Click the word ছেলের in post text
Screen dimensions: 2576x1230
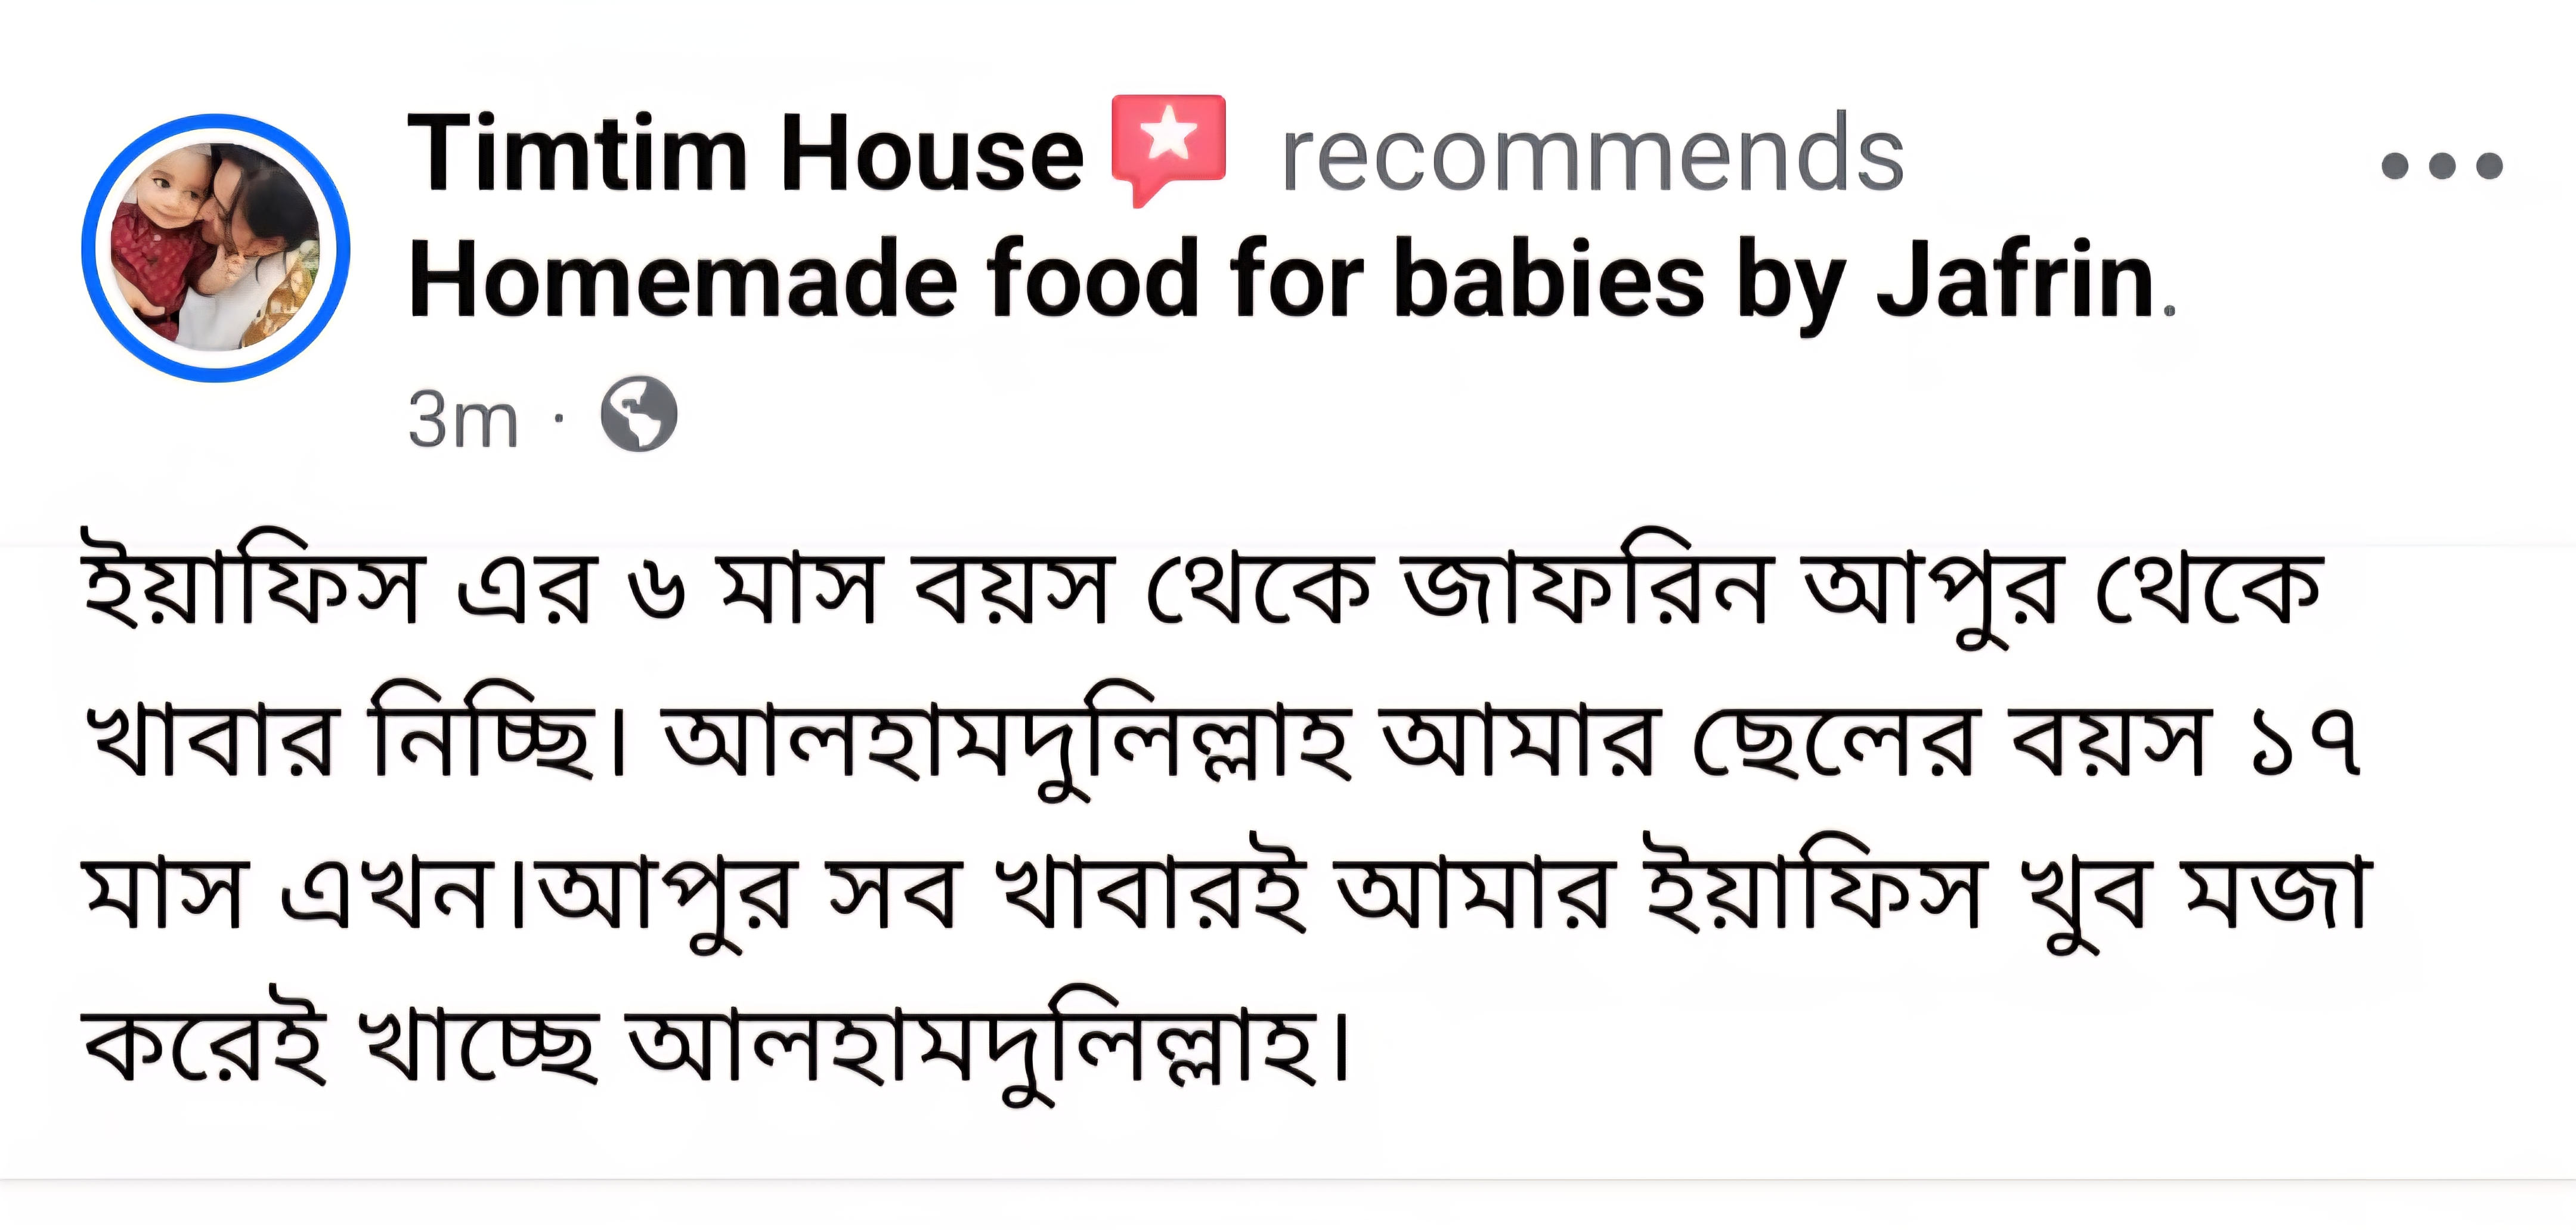click(x=1832, y=743)
